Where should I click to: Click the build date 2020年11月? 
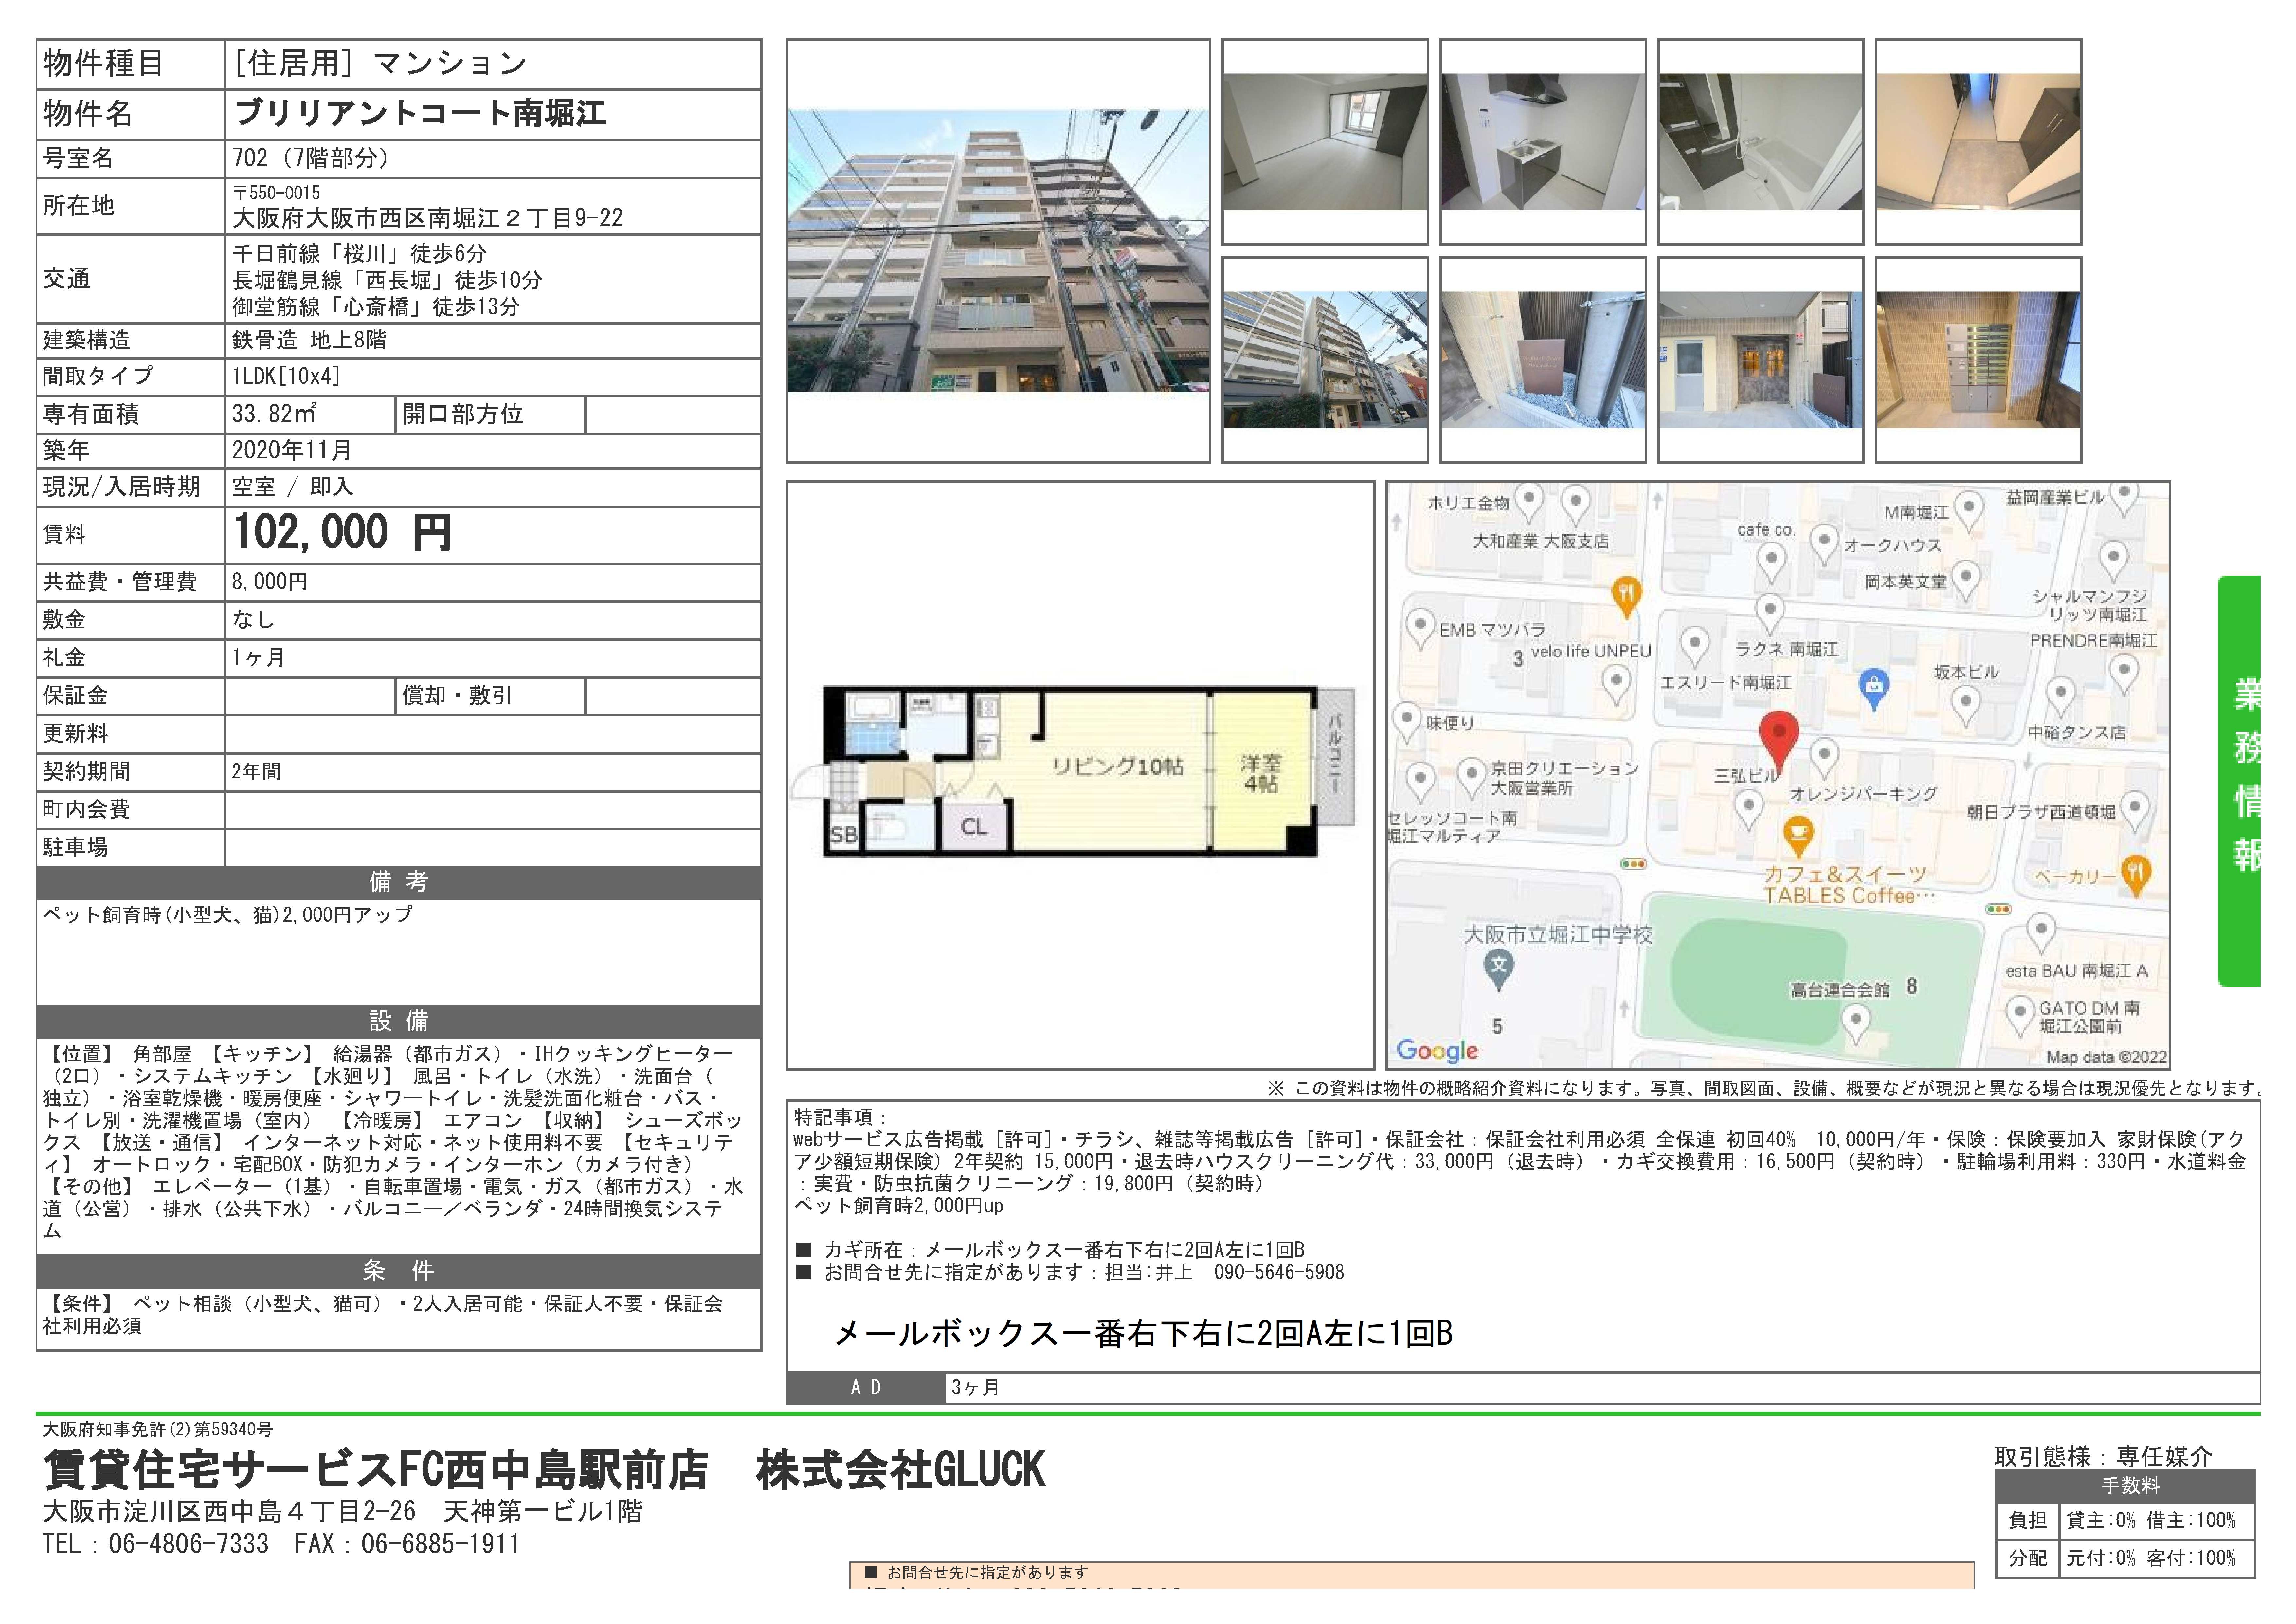[x=292, y=450]
